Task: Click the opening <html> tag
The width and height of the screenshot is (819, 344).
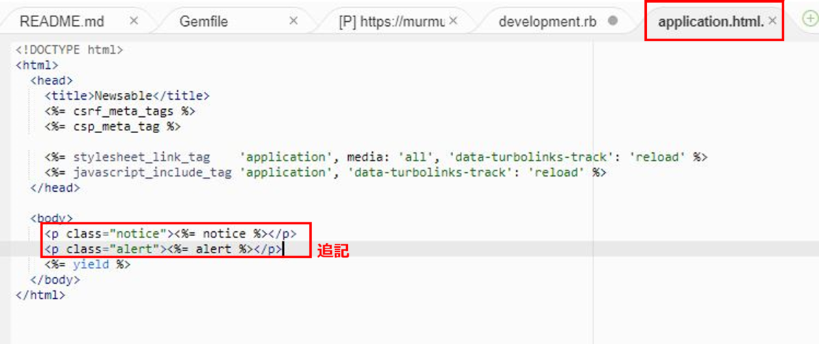Action: coord(37,65)
